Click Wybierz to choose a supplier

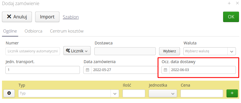pos(169,51)
